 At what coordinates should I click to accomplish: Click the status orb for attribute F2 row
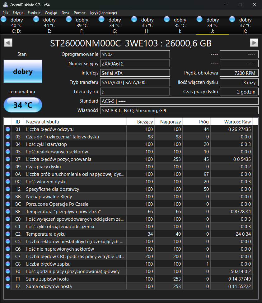8,286
